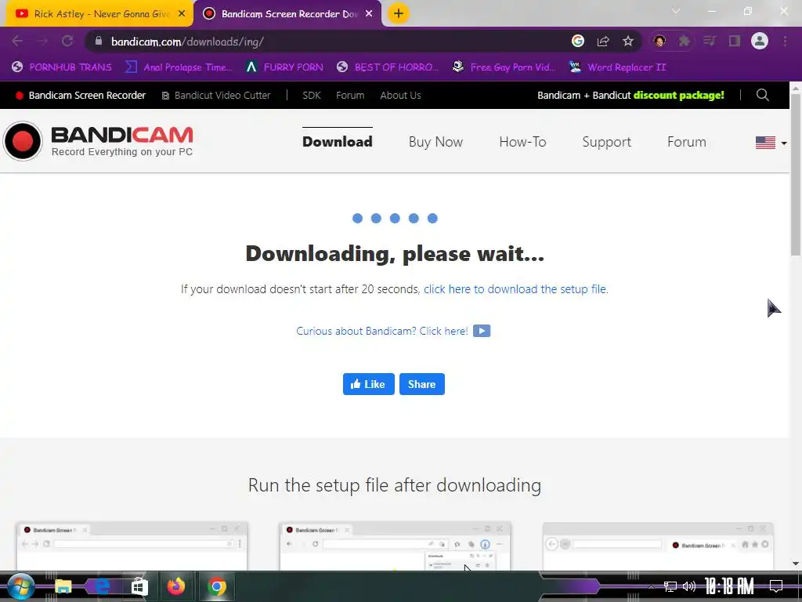Viewport: 802px width, 602px height.
Task: Open the Support menu item
Action: tap(607, 143)
